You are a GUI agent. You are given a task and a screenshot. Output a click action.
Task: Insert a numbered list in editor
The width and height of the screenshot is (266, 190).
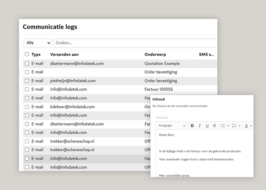coord(234,126)
